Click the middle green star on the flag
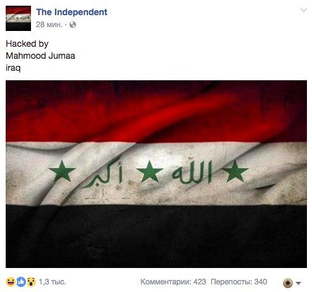This screenshot has width=312, height=292. [149, 171]
